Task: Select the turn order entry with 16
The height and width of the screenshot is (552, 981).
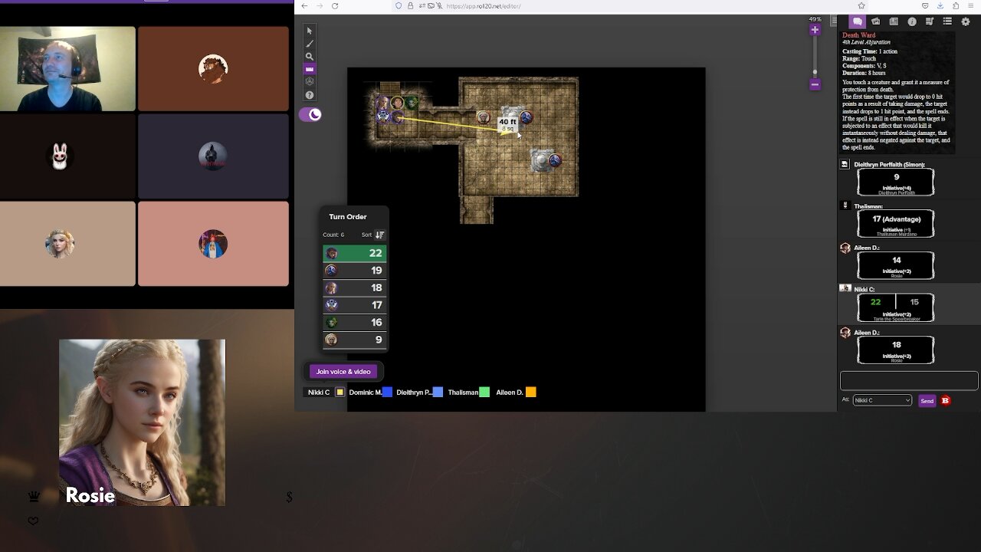Action: point(355,322)
